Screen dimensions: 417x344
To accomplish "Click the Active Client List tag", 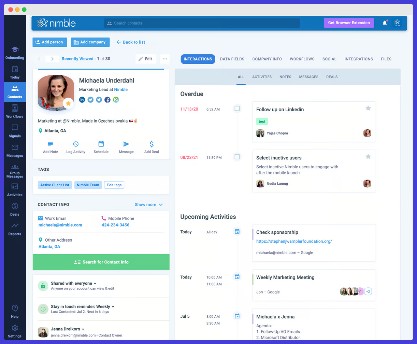I will 55,185.
